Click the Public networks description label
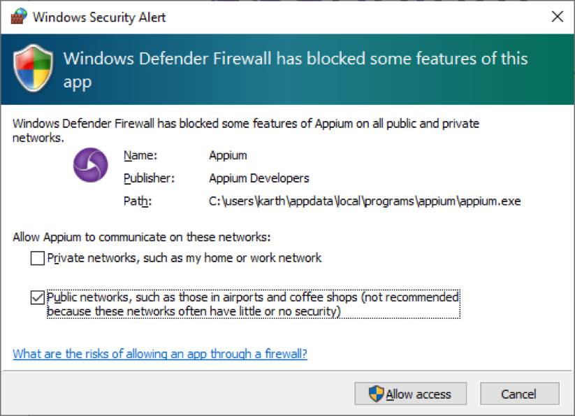Image resolution: width=575 pixels, height=416 pixels. 253,304
